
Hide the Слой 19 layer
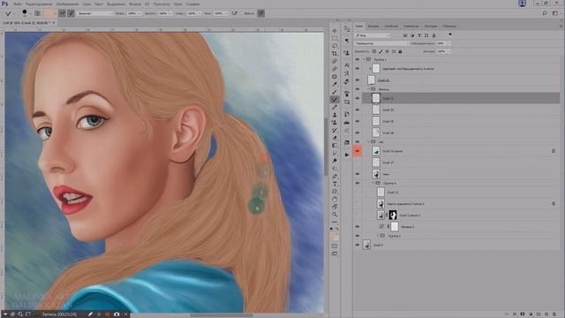(x=358, y=121)
